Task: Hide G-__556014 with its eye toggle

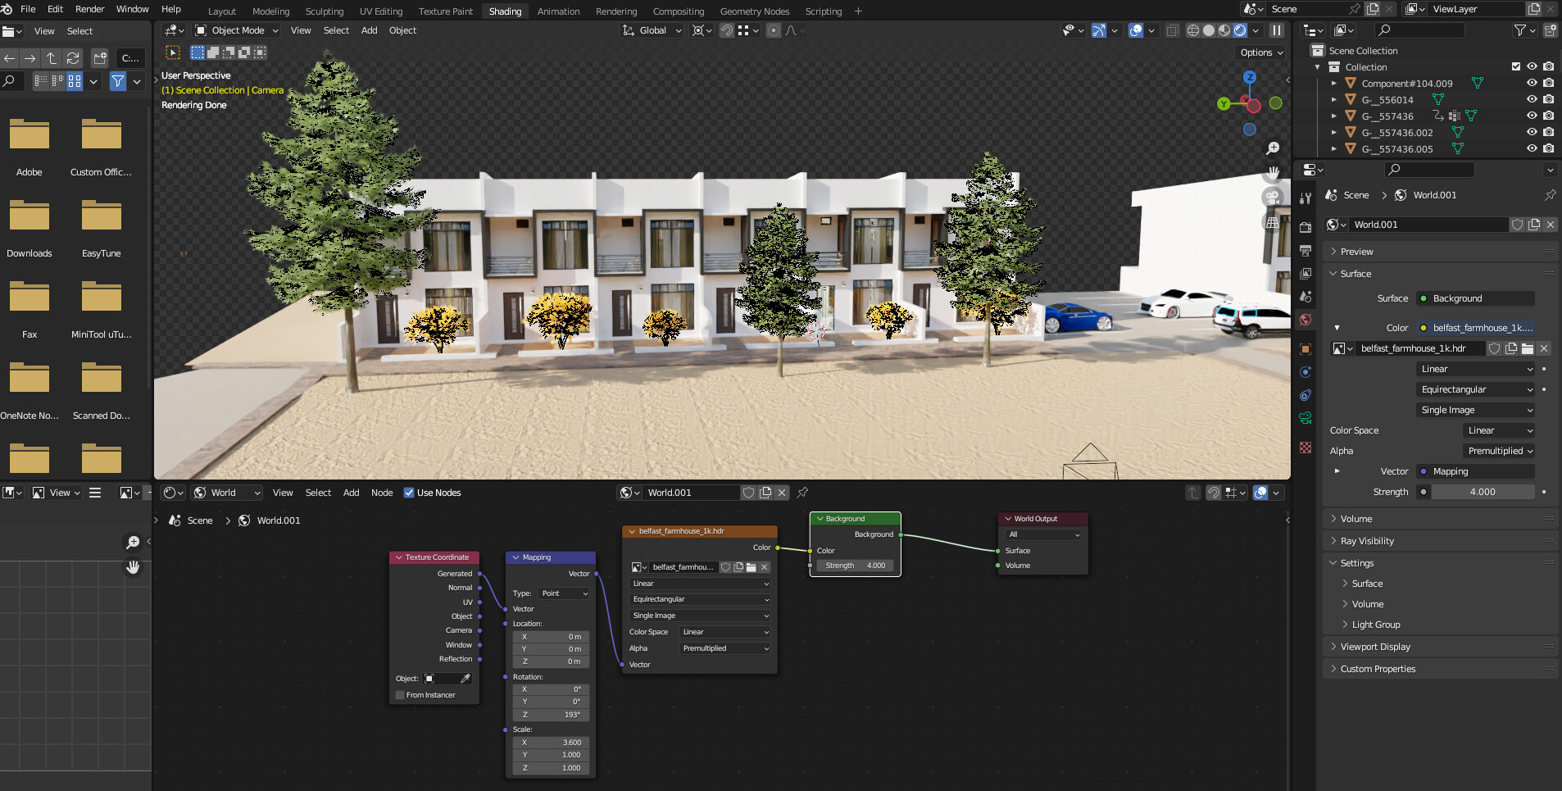Action: pyautogui.click(x=1532, y=99)
